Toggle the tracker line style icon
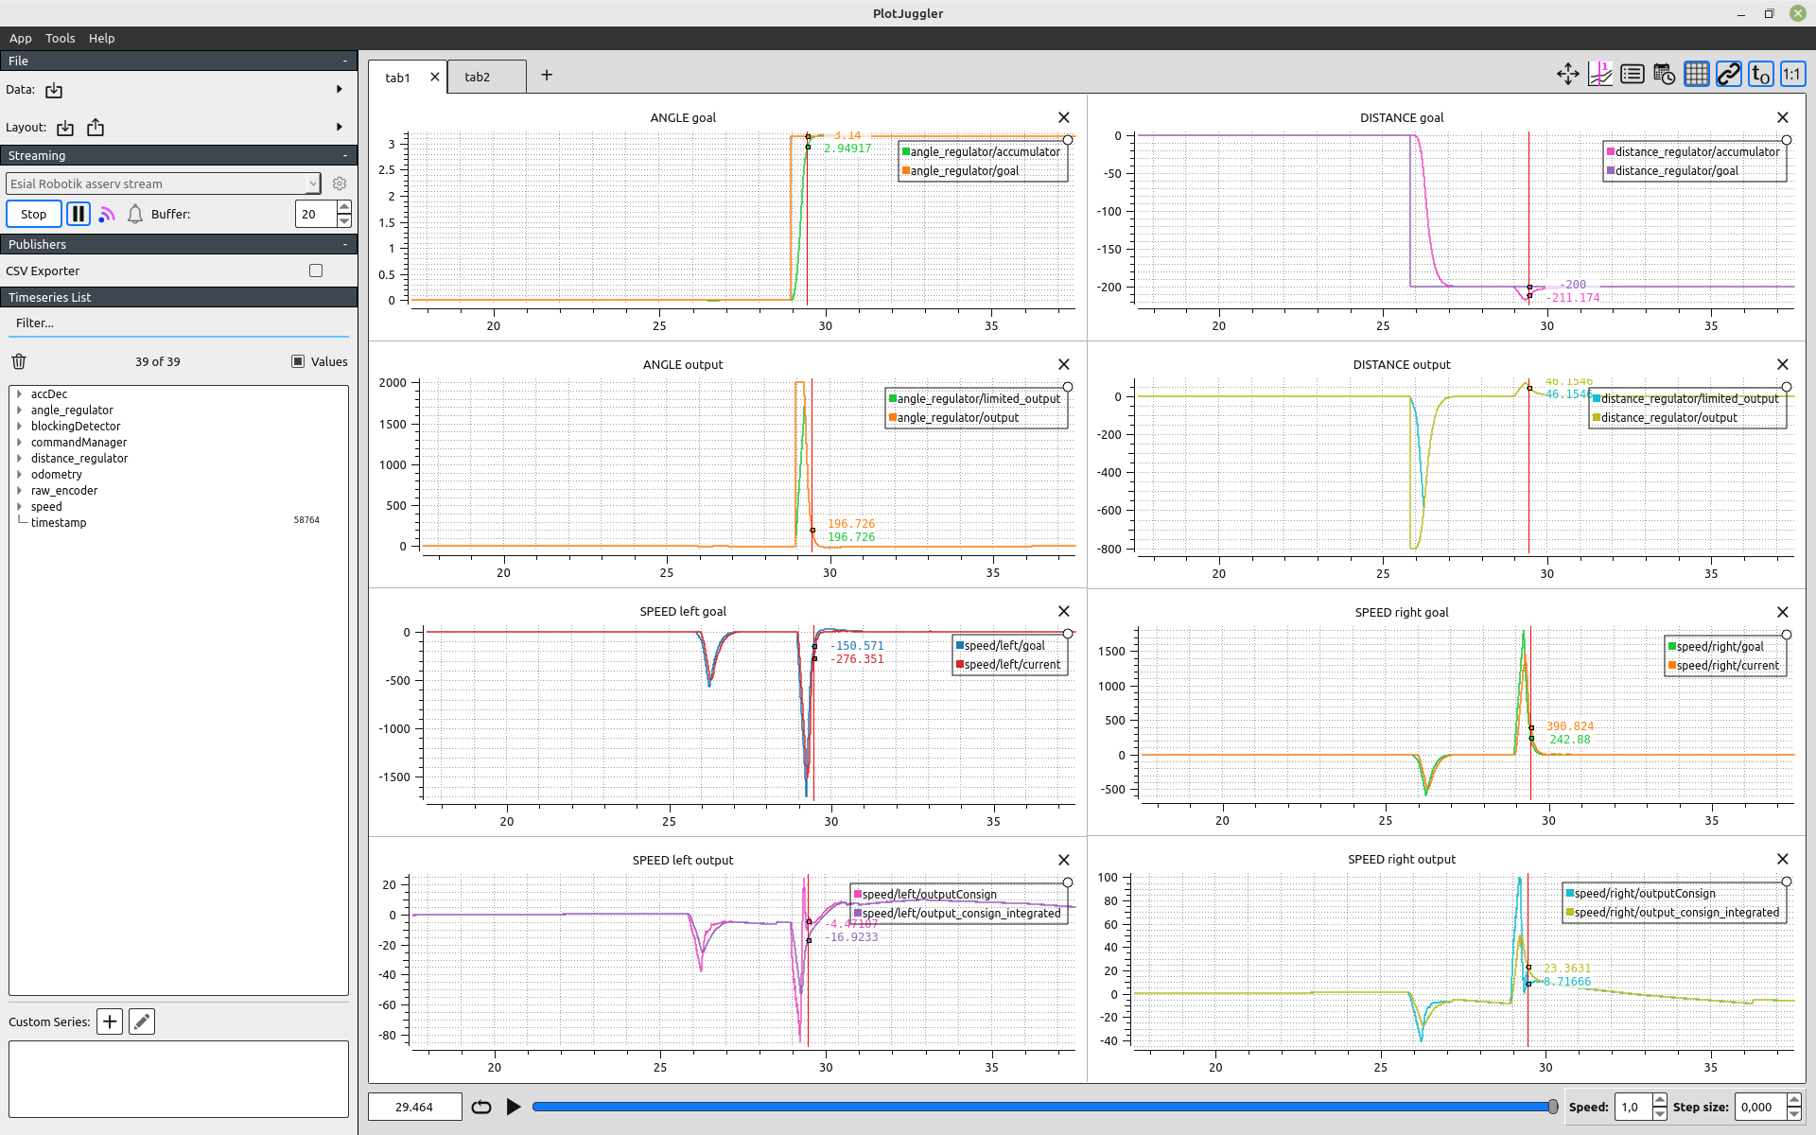Viewport: 1816px width, 1135px height. click(1599, 75)
